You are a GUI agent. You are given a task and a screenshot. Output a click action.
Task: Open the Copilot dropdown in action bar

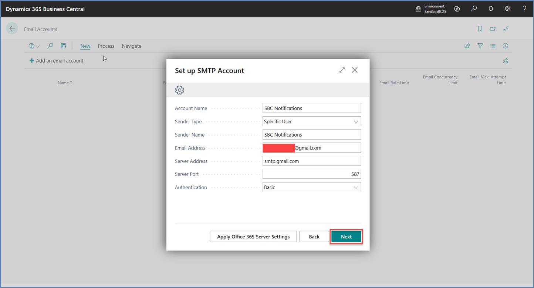coord(34,46)
